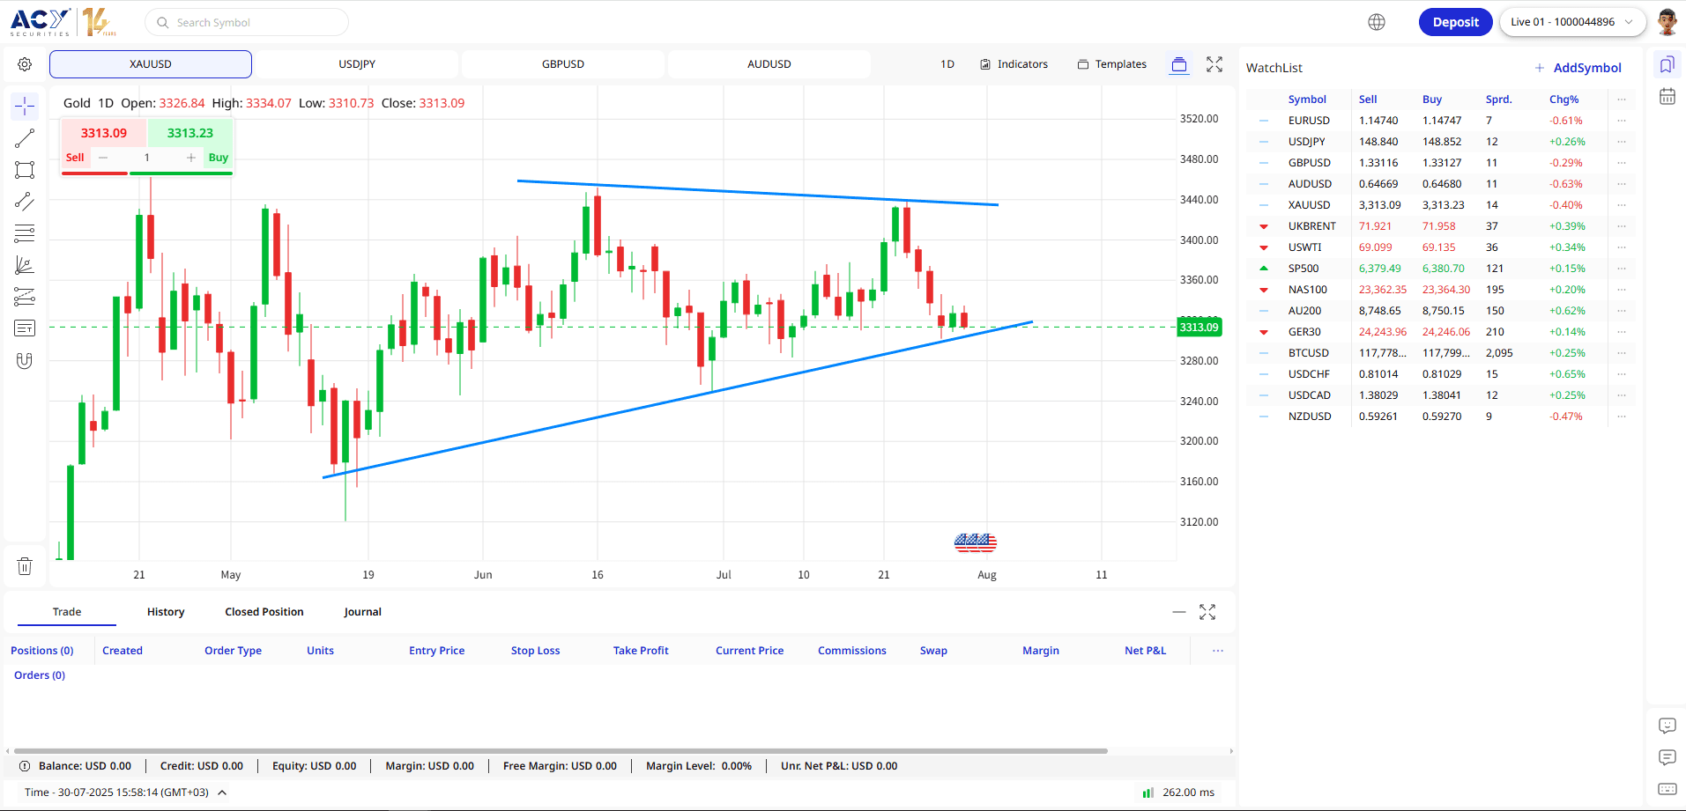1686x811 pixels.
Task: Open the economic calendar icon
Action: click(1667, 97)
